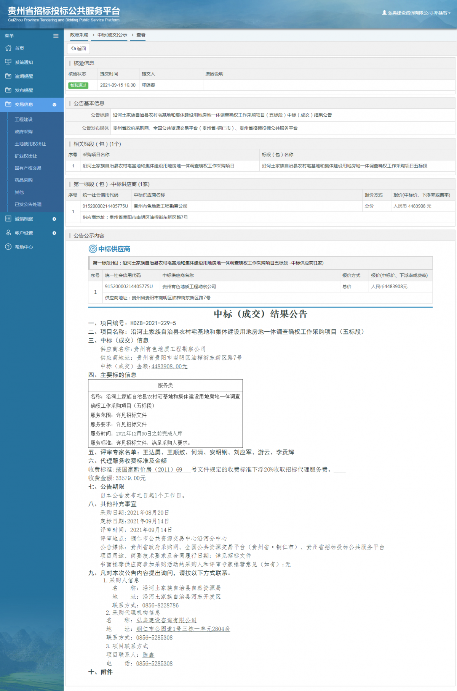457x691 pixels.
Task: Click the hamburger menu collapse icon
Action: (56, 36)
